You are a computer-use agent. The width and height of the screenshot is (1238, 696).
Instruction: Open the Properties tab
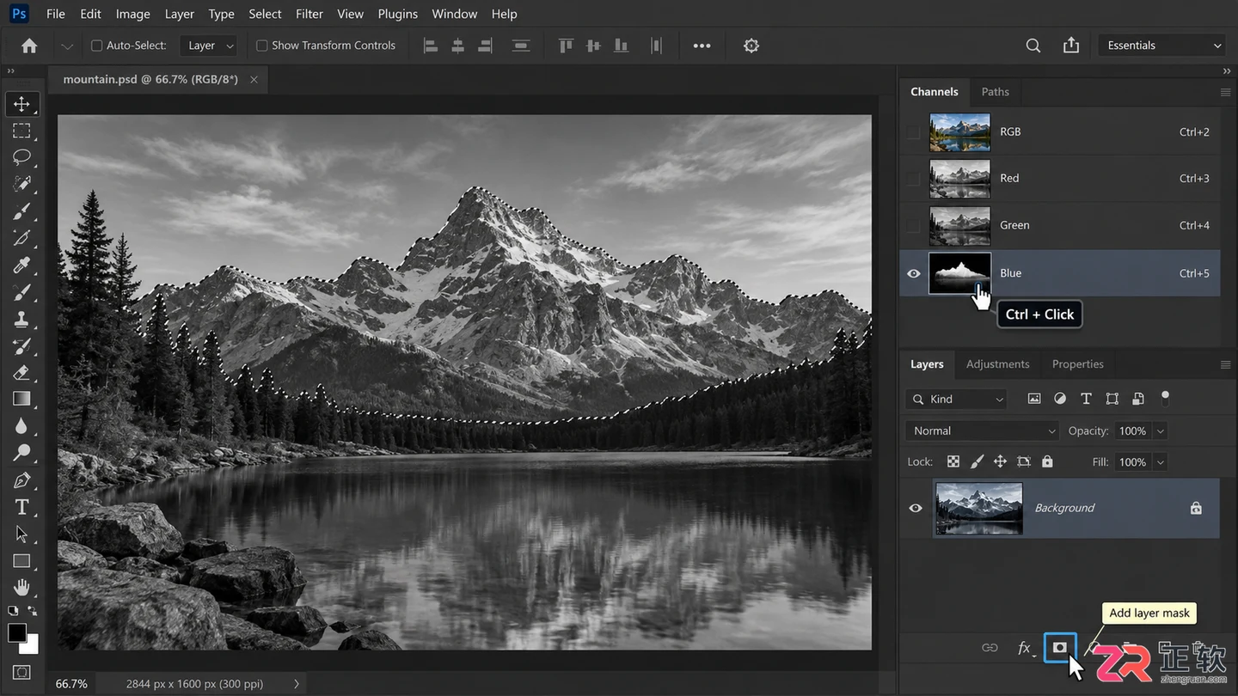(1078, 364)
